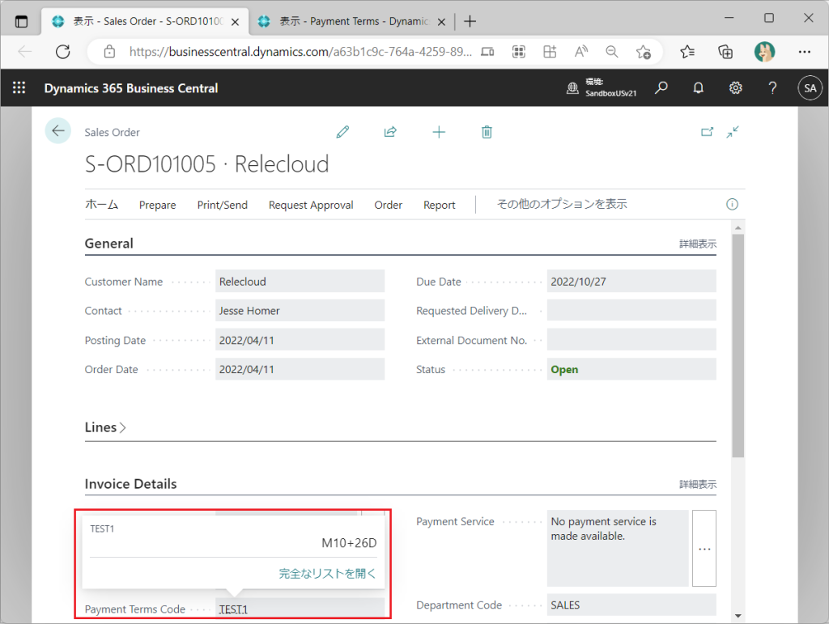
Task: Open a new browser tab
Action: (470, 22)
